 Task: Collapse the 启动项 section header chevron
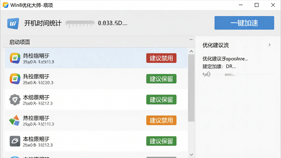191,40
